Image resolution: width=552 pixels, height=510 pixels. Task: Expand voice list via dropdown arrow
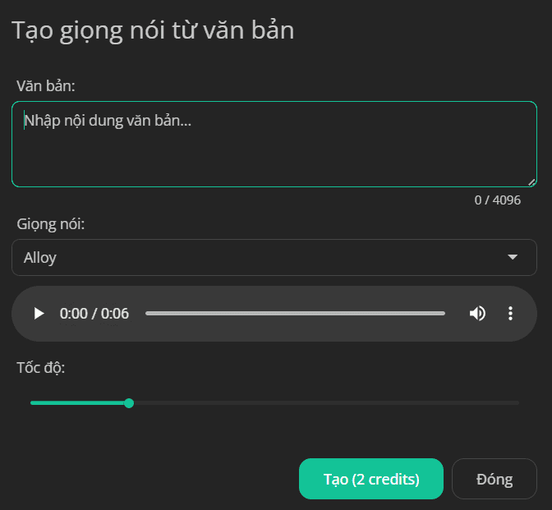pyautogui.click(x=513, y=257)
